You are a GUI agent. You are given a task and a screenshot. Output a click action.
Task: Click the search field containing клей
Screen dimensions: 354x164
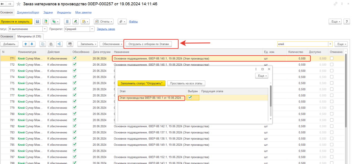303,44
